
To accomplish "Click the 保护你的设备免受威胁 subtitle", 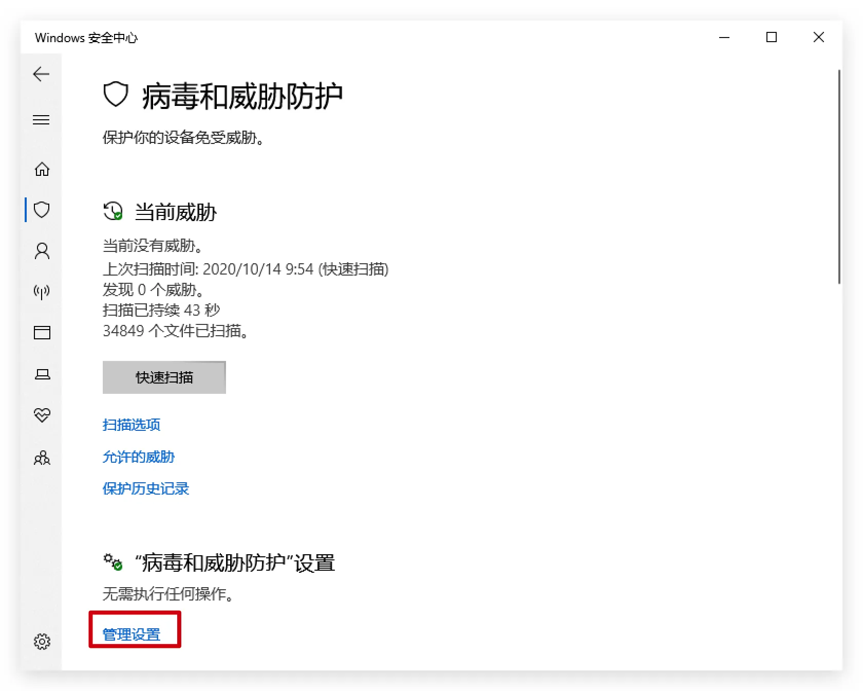I will (x=183, y=138).
